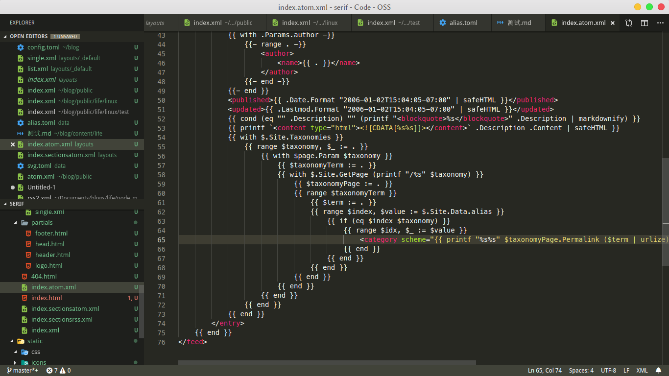Image resolution: width=669 pixels, height=376 pixels.
Task: Click the gear icon beside alias.toml in Open Editors
Action: pyautogui.click(x=20, y=123)
